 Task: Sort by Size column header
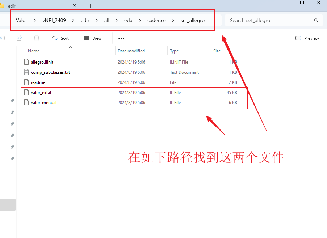pos(217,51)
